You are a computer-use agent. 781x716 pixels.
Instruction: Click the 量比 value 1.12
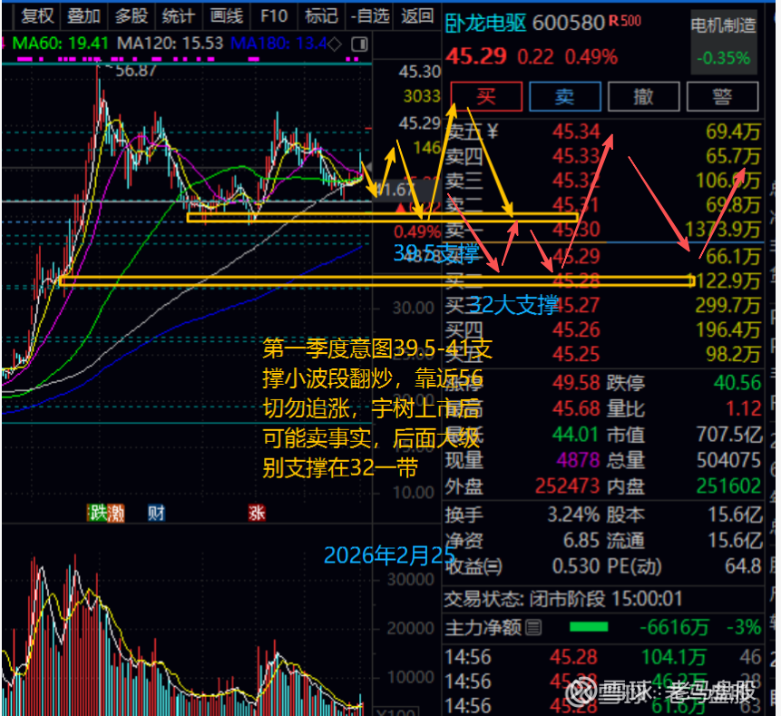point(743,408)
